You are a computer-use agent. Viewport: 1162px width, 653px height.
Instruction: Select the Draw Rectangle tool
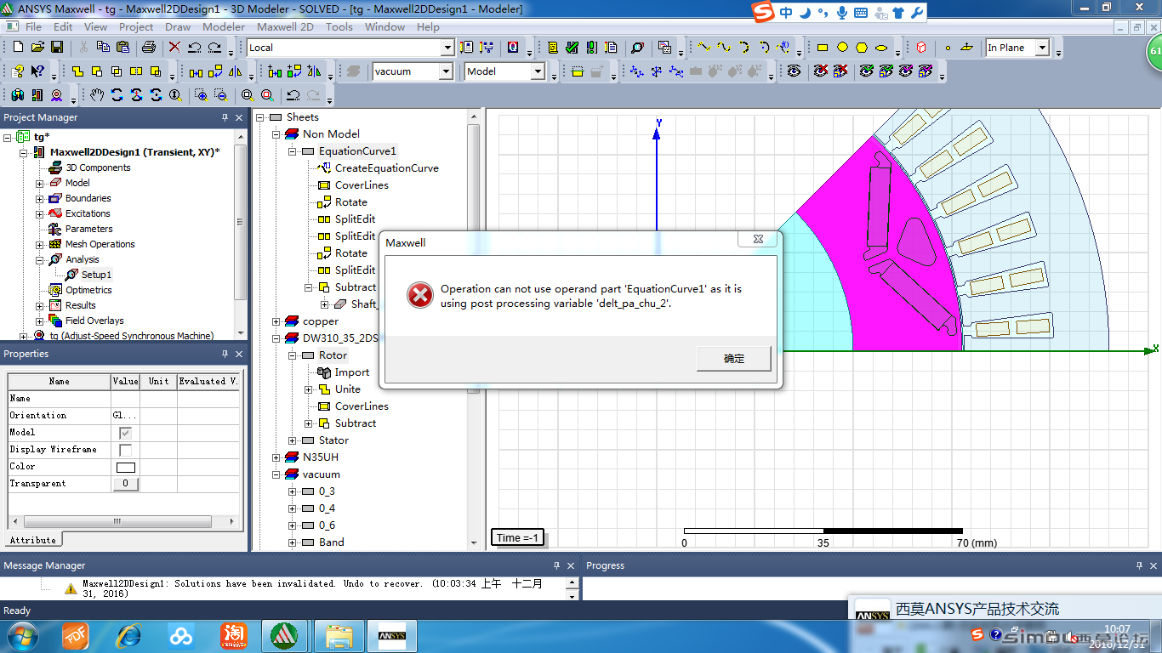coord(823,48)
